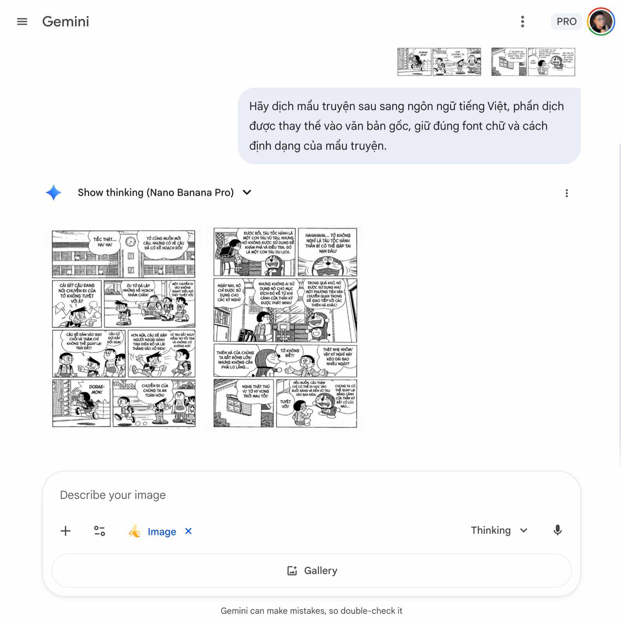
Task: Open the second generated comic page
Action: pyautogui.click(x=285, y=329)
